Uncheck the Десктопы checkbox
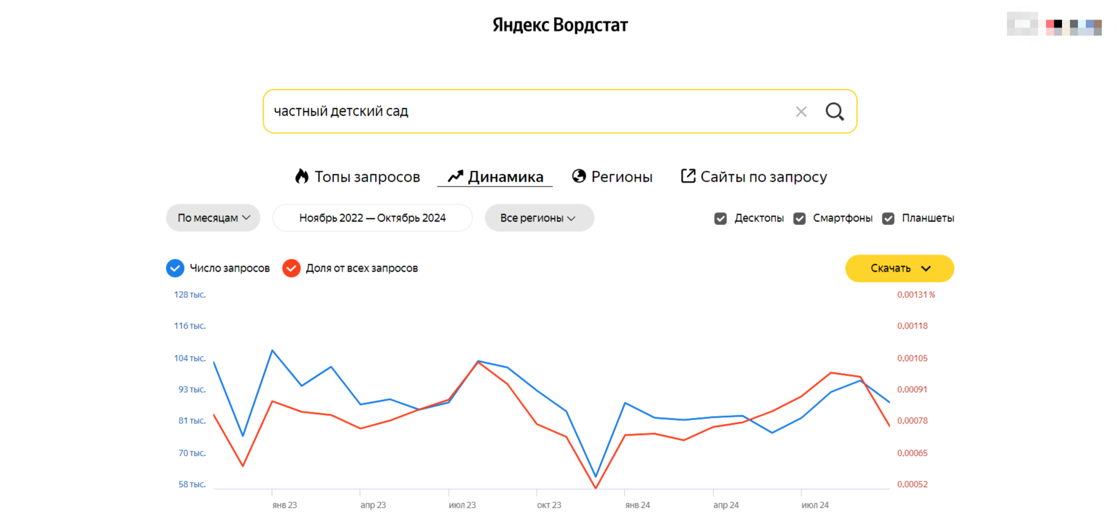The height and width of the screenshot is (531, 1117). [x=720, y=218]
